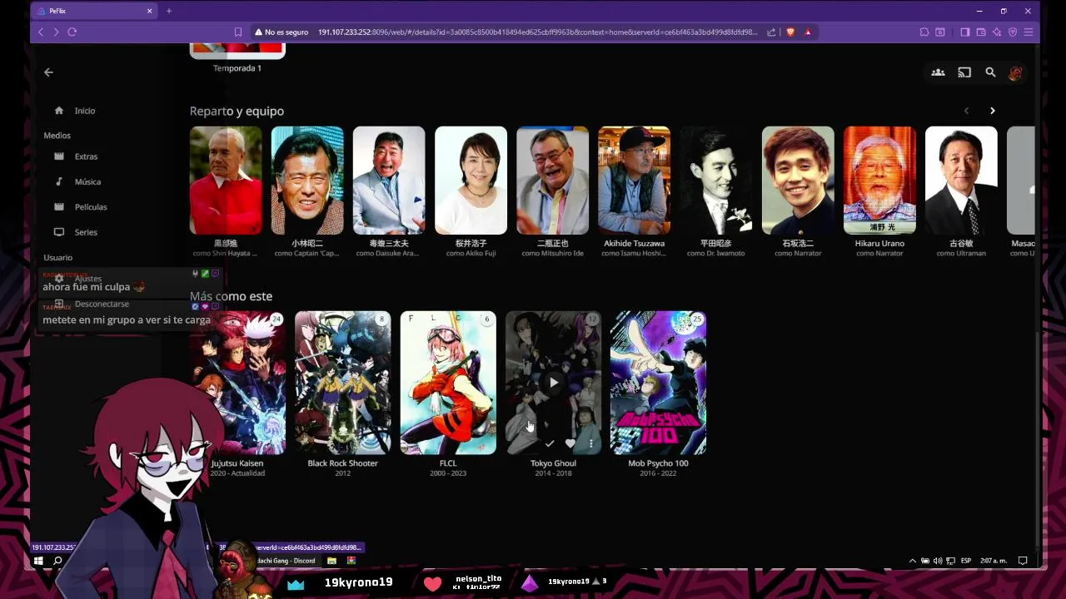Open a new browser tab
The height and width of the screenshot is (599, 1066).
(x=169, y=11)
